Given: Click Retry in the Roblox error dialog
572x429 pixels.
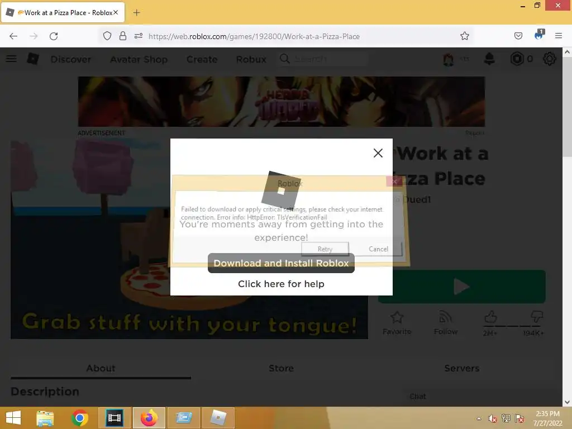Looking at the screenshot, I should point(325,249).
